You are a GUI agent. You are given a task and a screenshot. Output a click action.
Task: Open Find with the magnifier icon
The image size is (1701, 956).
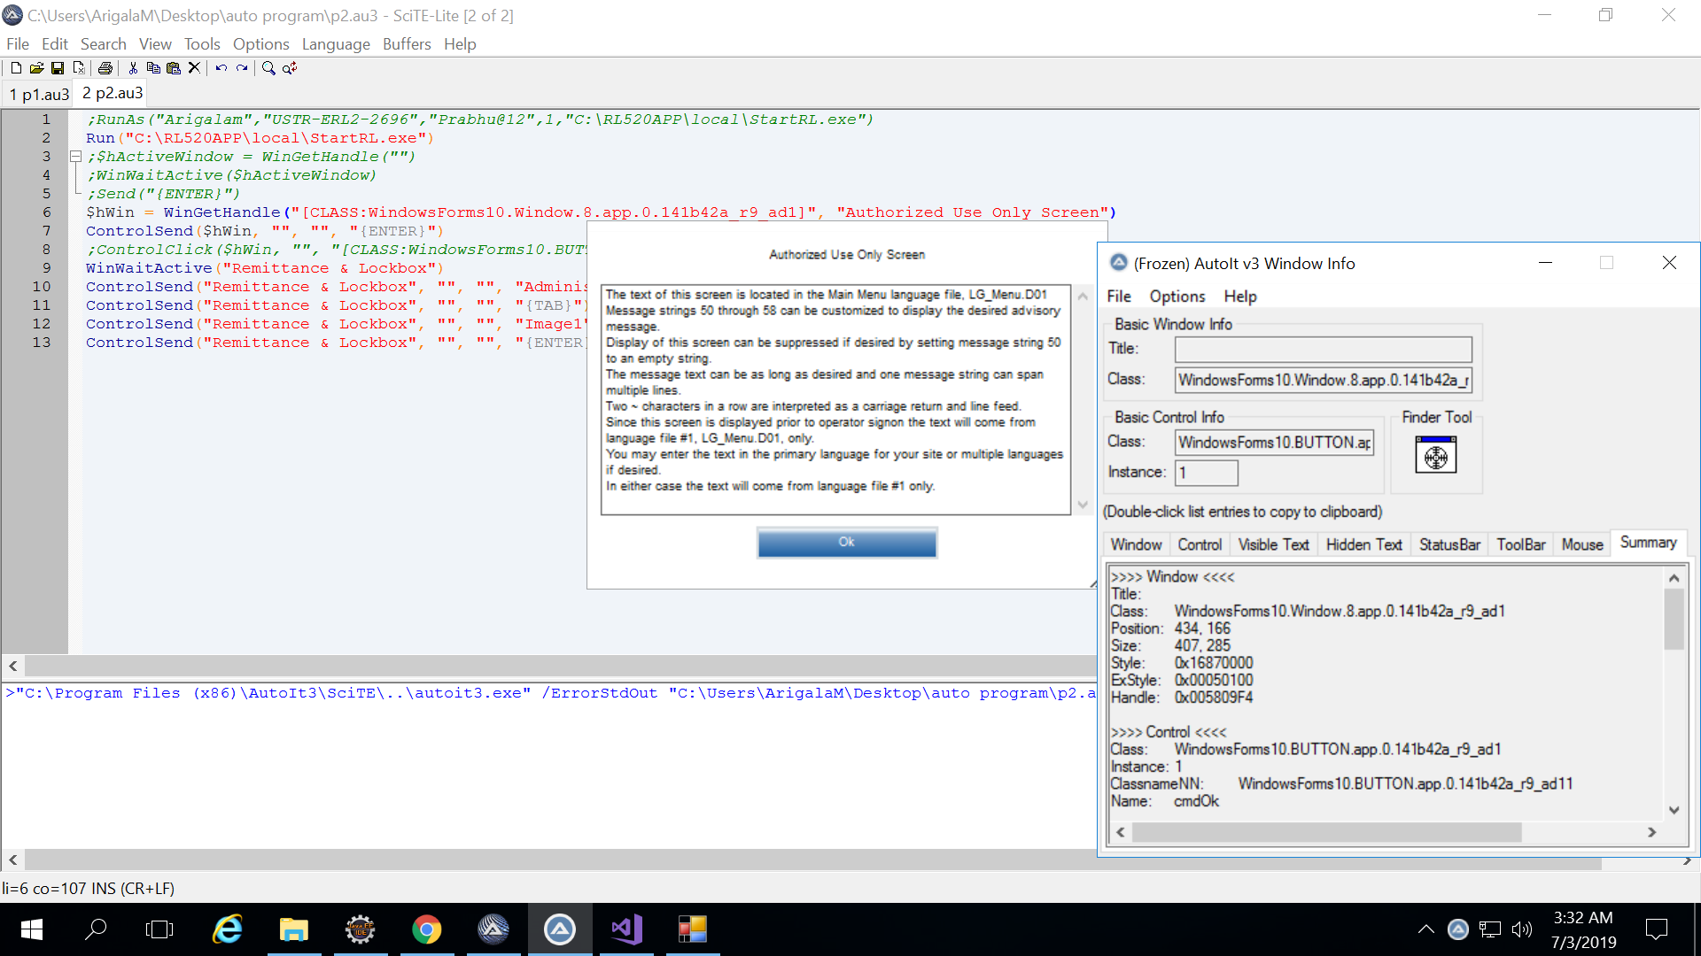point(268,68)
